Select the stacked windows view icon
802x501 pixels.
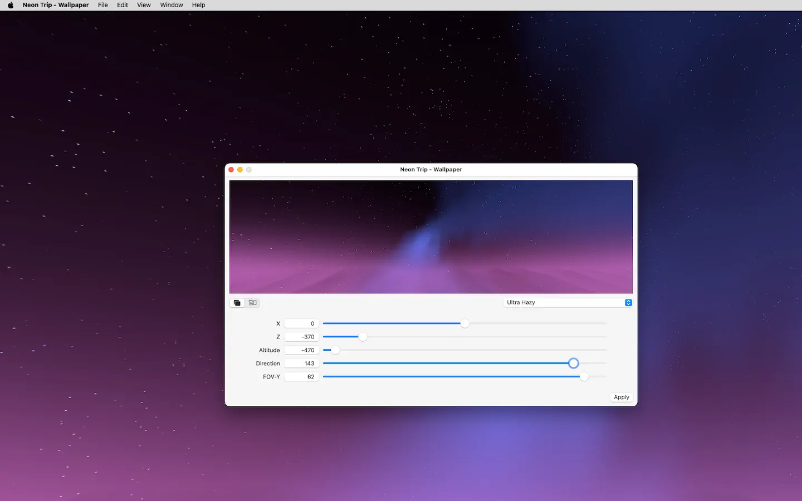click(237, 303)
